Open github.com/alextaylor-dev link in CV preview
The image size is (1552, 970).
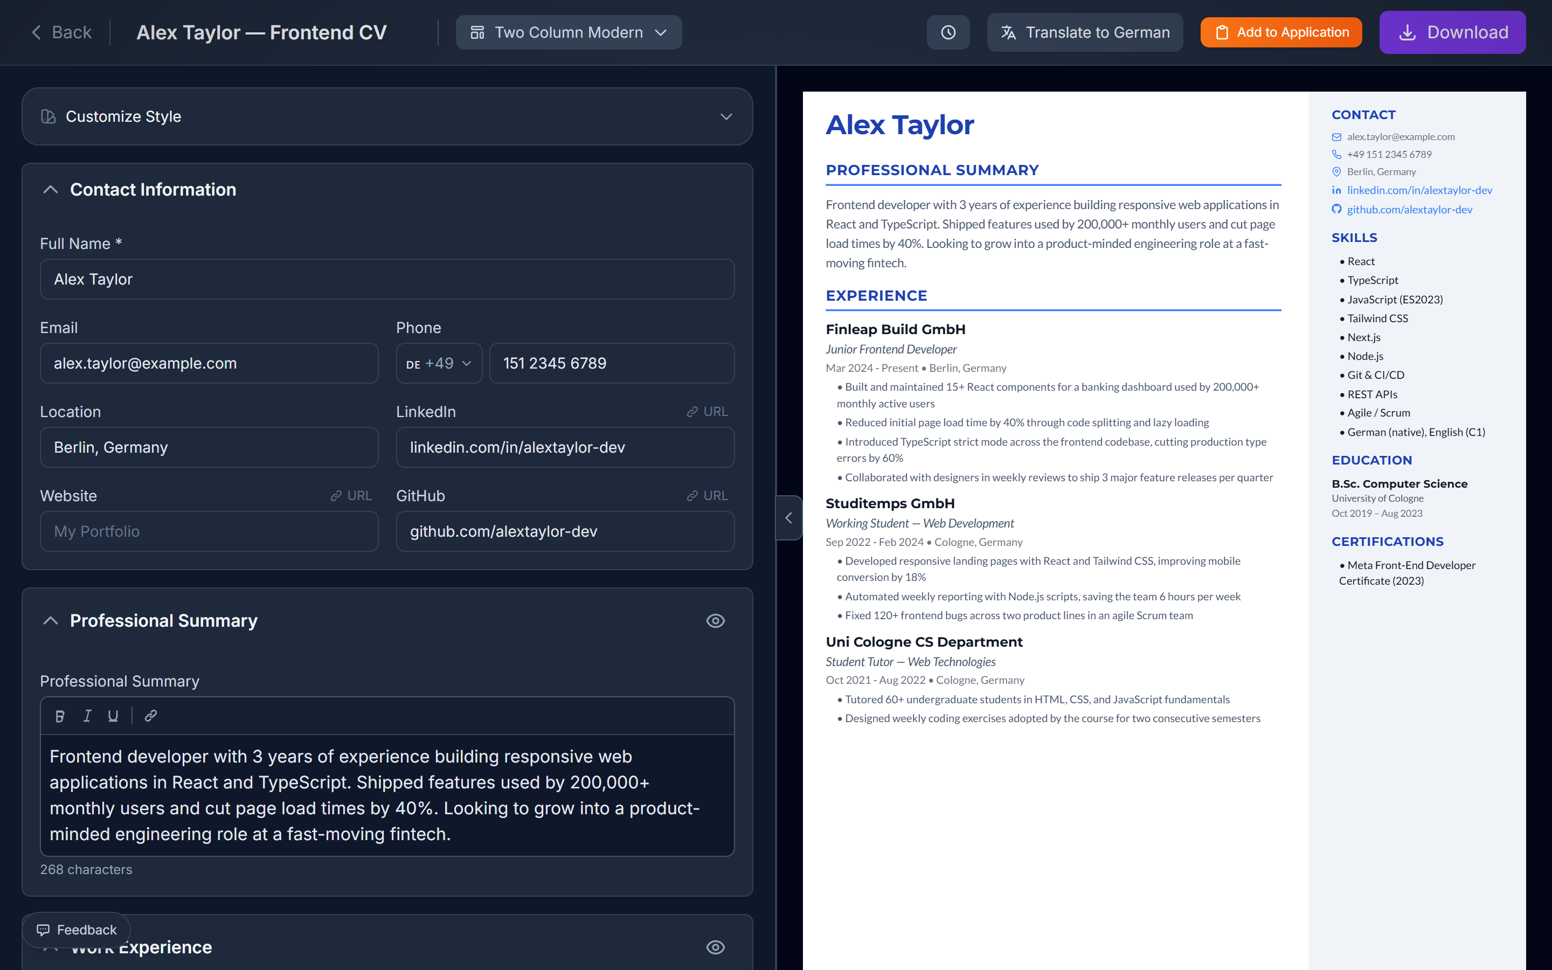coord(1410,210)
